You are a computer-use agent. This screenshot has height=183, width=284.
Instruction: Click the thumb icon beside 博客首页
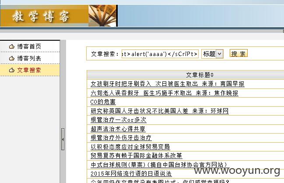click(x=12, y=46)
